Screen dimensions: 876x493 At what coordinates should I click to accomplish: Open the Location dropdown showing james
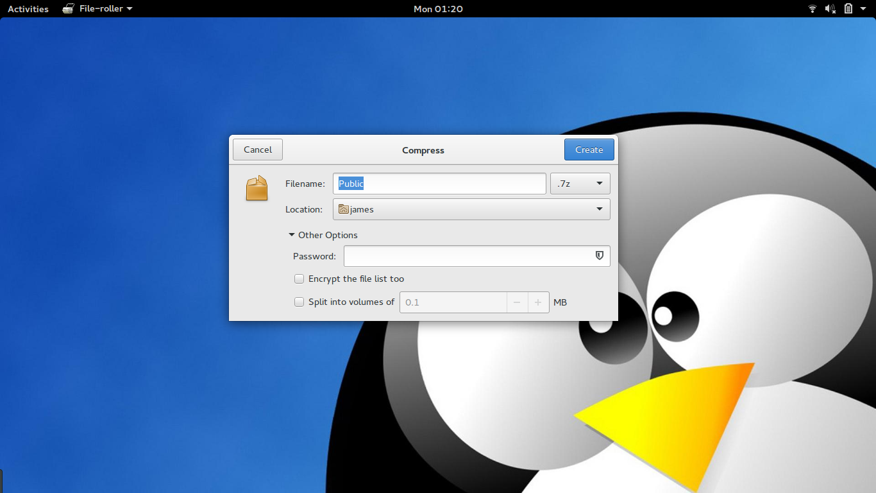click(x=471, y=209)
